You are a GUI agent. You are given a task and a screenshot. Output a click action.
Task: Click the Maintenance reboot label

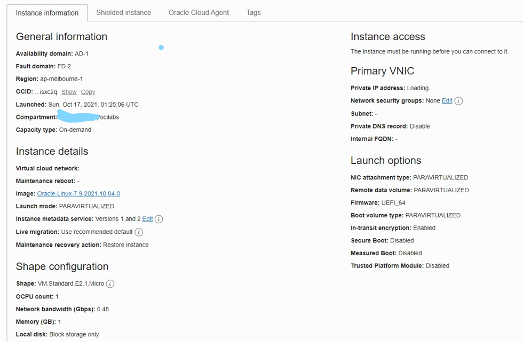46,181
